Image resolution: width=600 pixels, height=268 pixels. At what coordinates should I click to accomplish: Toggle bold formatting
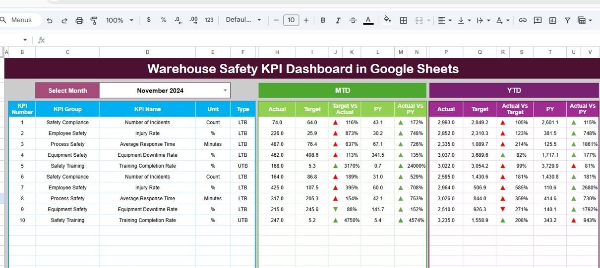pos(323,20)
